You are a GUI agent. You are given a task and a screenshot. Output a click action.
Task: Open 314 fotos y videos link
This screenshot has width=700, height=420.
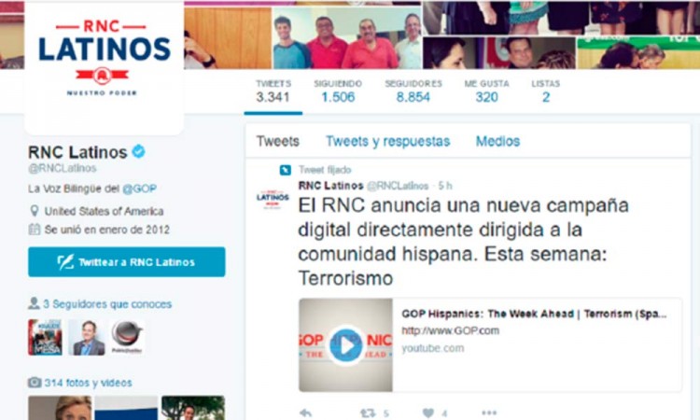pos(88,383)
